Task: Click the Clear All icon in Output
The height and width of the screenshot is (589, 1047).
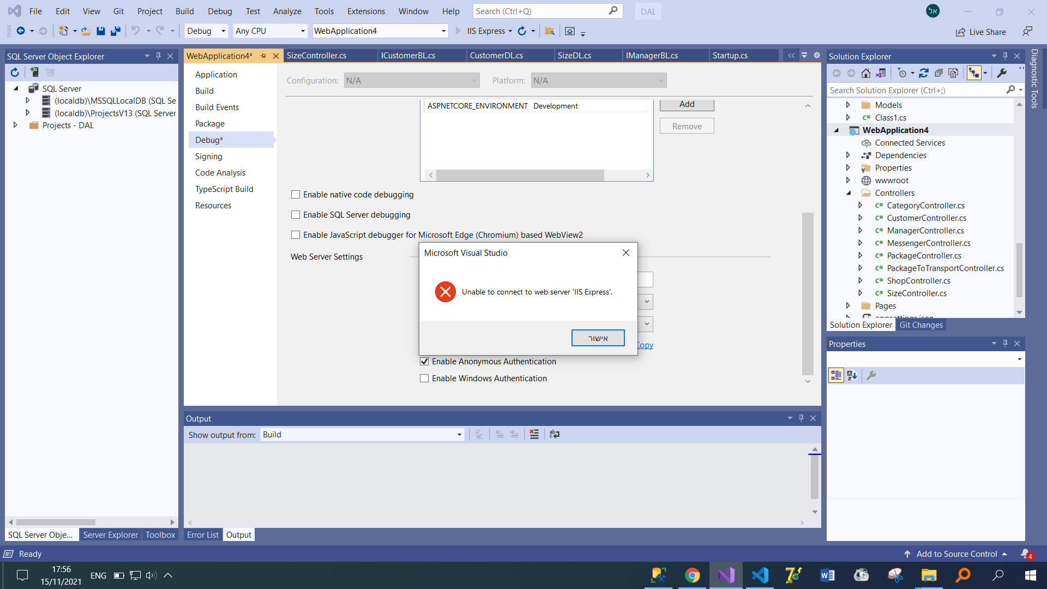Action: click(534, 435)
